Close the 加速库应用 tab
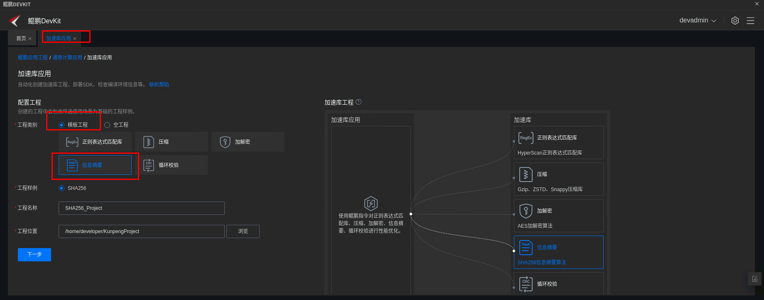 pos(75,39)
